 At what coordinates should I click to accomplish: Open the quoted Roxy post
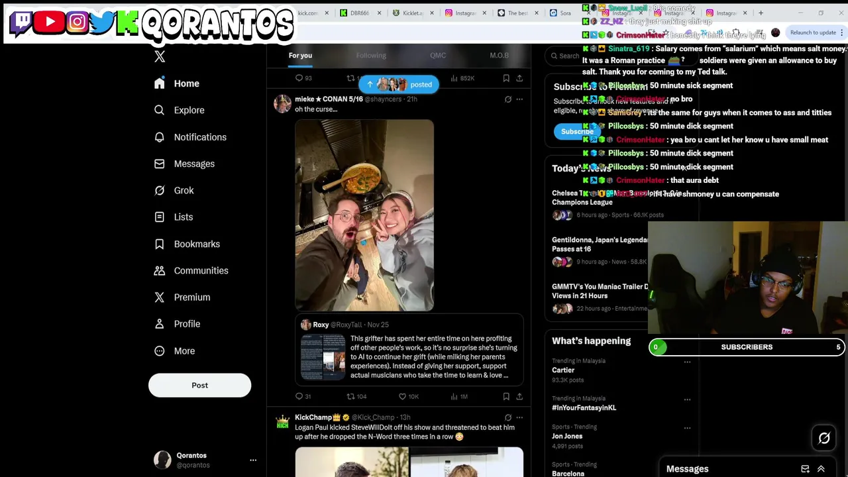(409, 351)
